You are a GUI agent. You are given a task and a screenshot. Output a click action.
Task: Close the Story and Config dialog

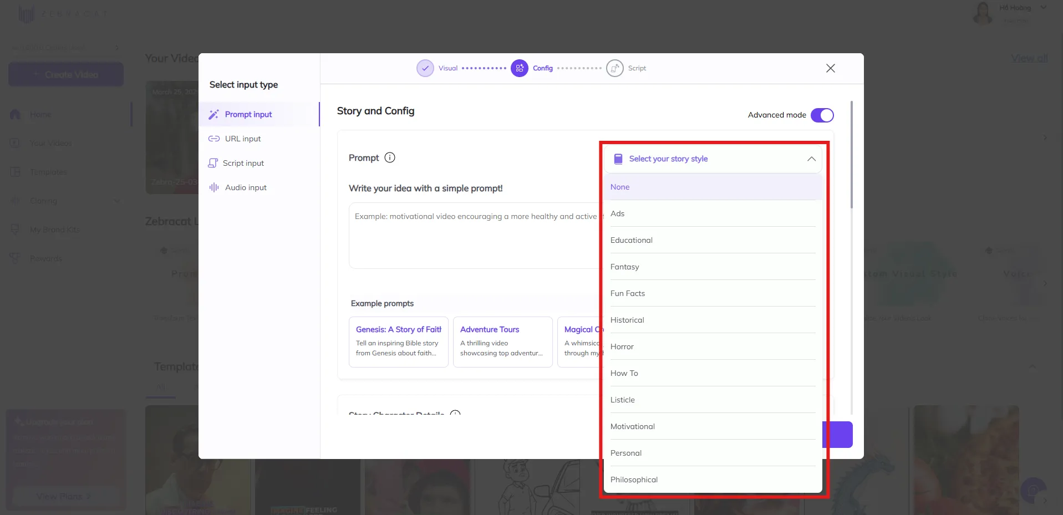pyautogui.click(x=830, y=68)
